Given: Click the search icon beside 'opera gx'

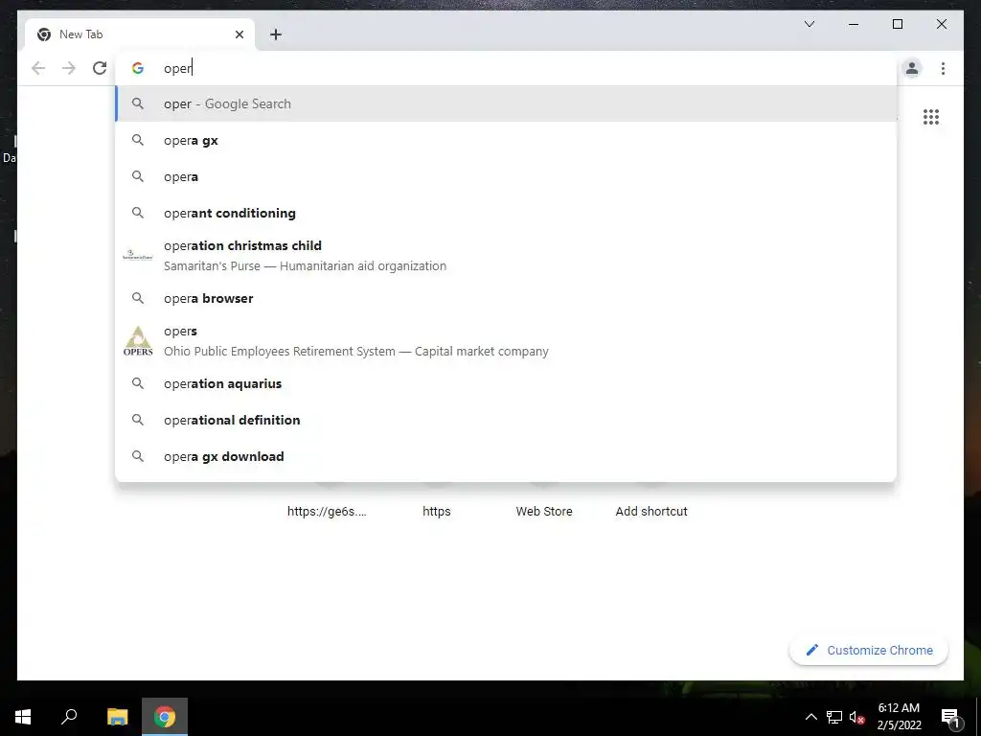Looking at the screenshot, I should [x=138, y=140].
